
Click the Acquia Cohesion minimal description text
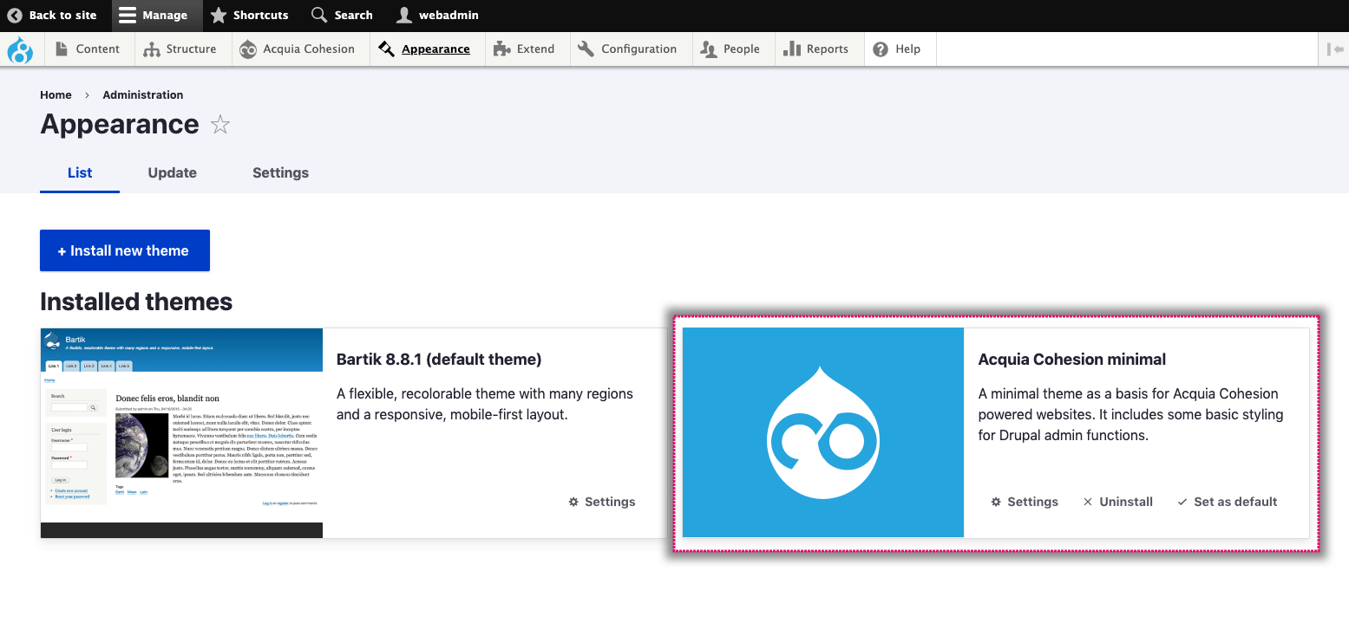click(x=1131, y=415)
